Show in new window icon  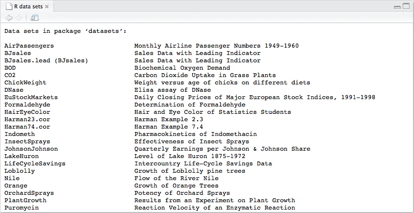coord(34,18)
